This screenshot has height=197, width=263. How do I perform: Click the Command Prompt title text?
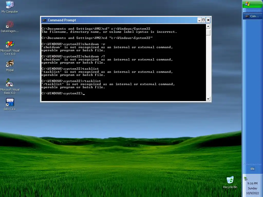(x=62, y=20)
